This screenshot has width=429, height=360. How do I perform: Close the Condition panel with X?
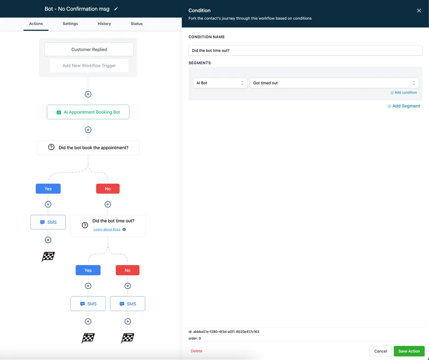tap(419, 11)
